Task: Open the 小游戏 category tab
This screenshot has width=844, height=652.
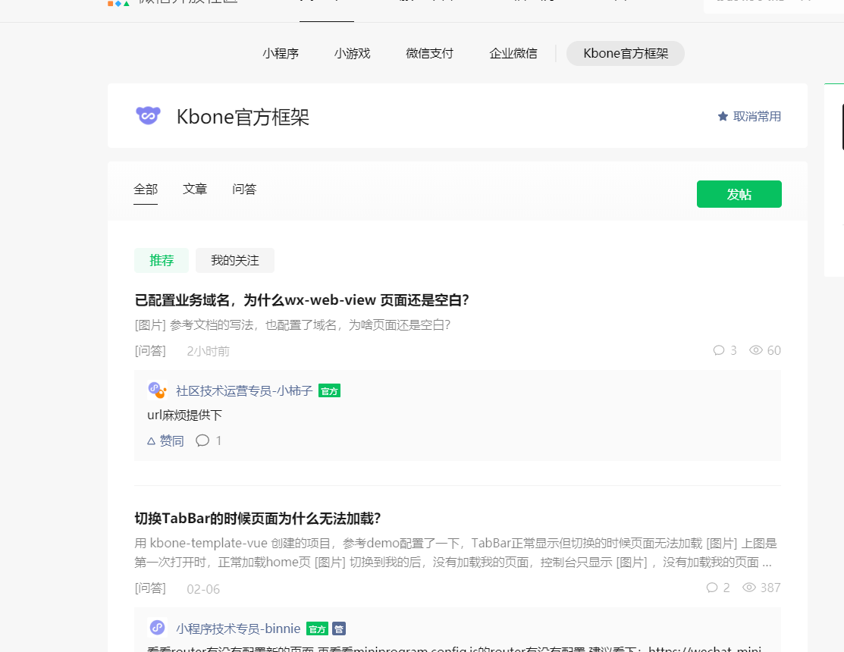Action: pos(352,53)
